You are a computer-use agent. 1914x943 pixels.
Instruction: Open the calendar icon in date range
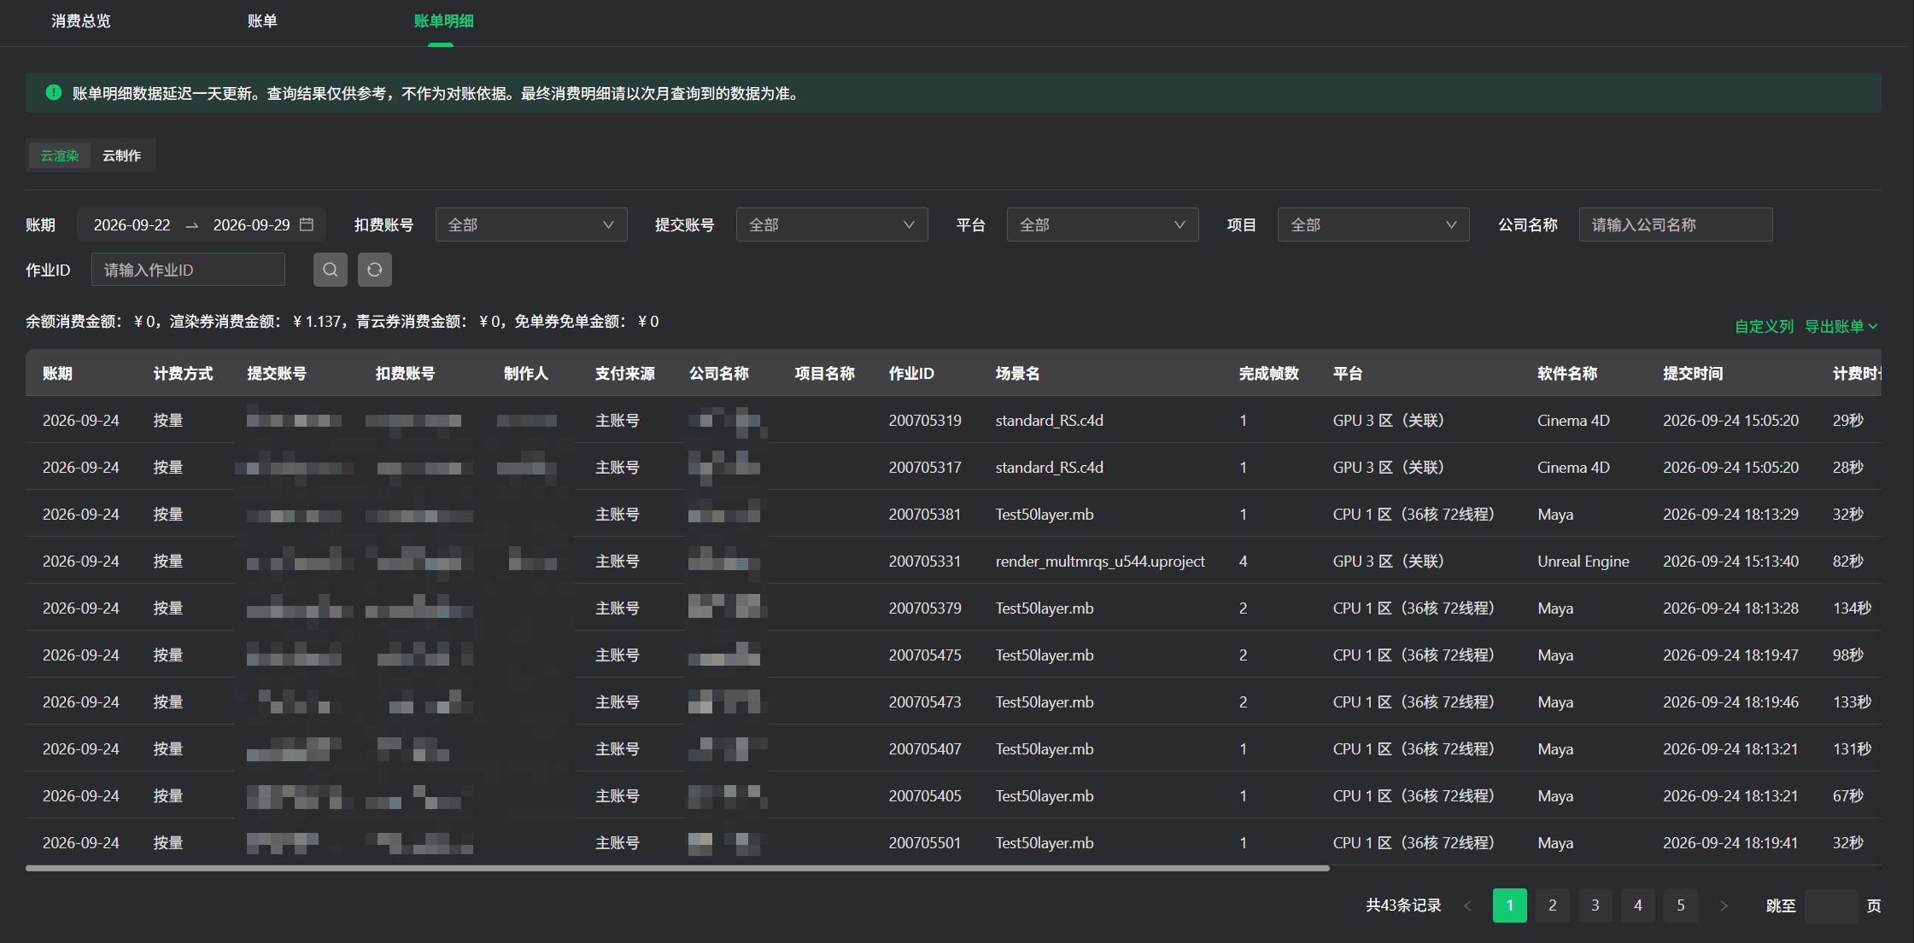coord(307,224)
